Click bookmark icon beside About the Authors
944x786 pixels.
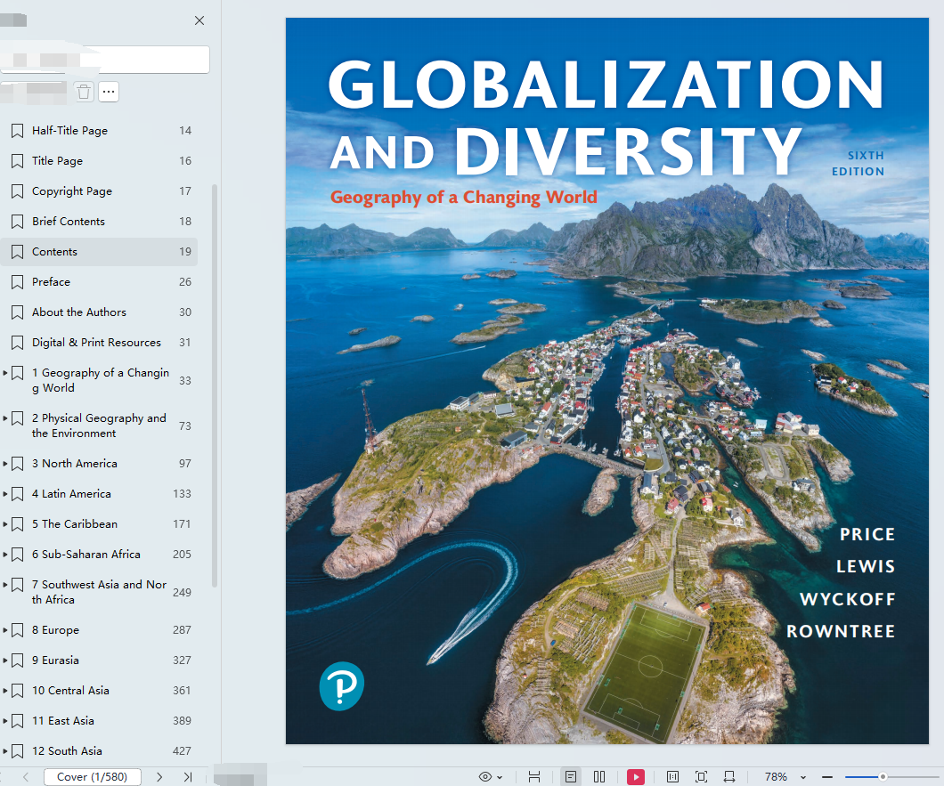point(18,312)
